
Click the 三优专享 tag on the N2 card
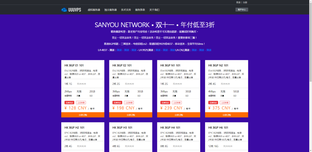(x=225, y=103)
